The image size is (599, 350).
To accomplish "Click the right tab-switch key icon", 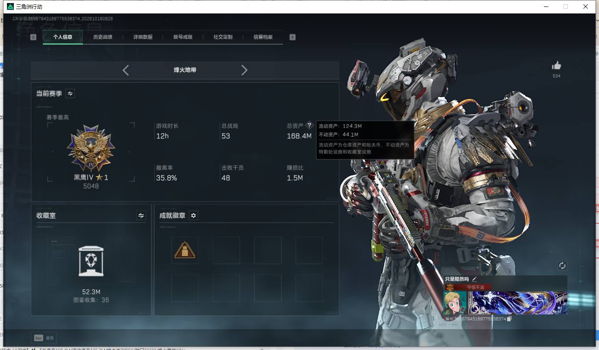I will pos(293,37).
